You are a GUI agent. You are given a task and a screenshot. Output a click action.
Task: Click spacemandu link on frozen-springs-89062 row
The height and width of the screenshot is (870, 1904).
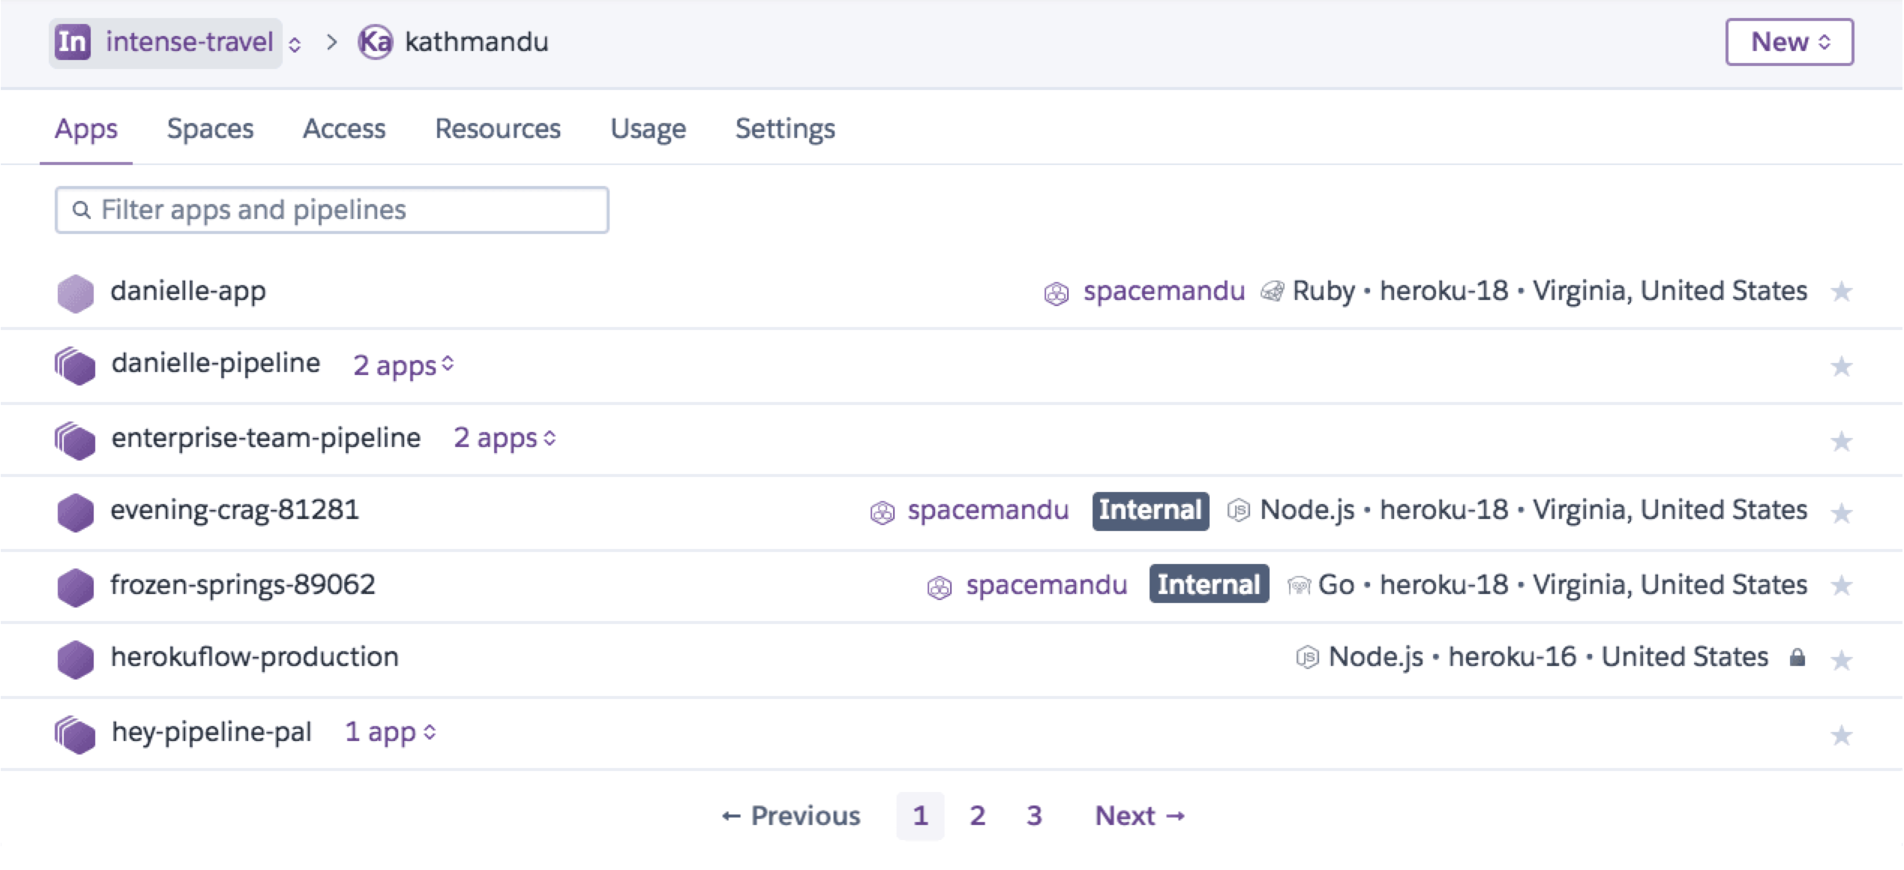[1047, 585]
